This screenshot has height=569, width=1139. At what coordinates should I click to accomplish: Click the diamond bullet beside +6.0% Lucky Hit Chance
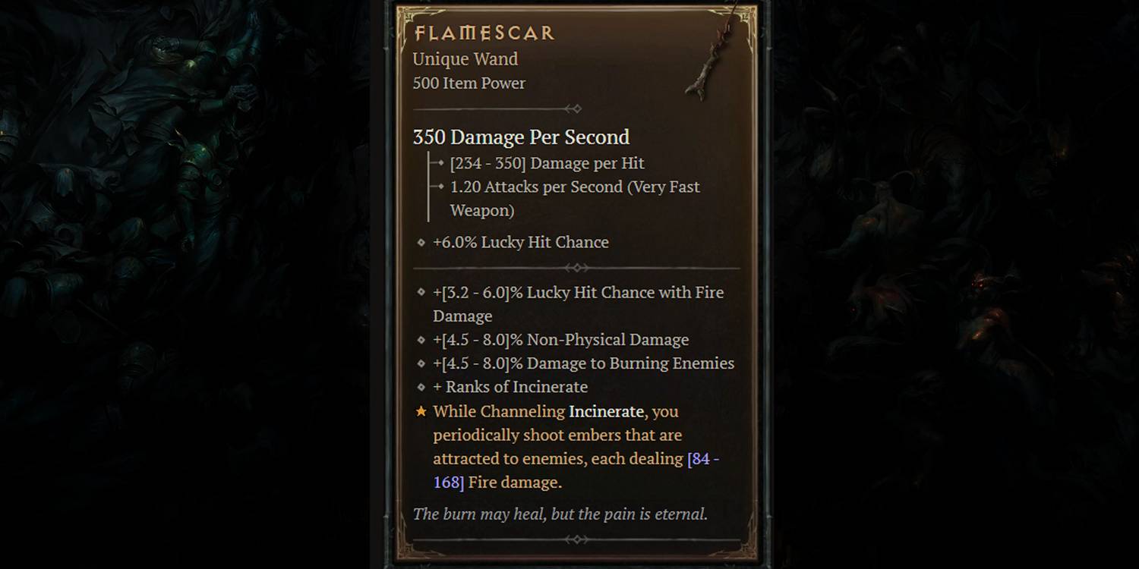421,243
